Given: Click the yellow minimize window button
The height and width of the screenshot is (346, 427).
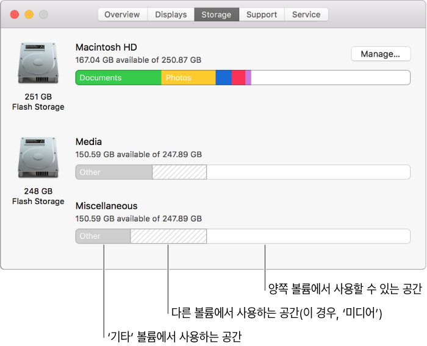Looking at the screenshot, I should [x=29, y=15].
